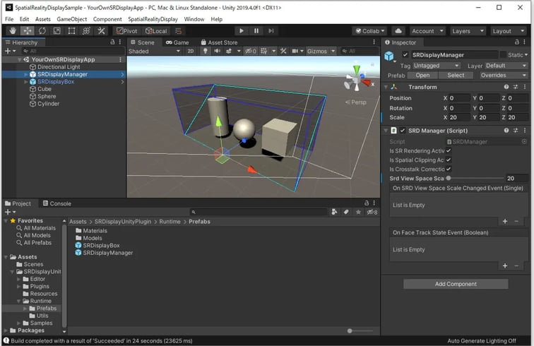Select the Rotate tool
Viewport: 534px width, 346px height.
click(42, 31)
